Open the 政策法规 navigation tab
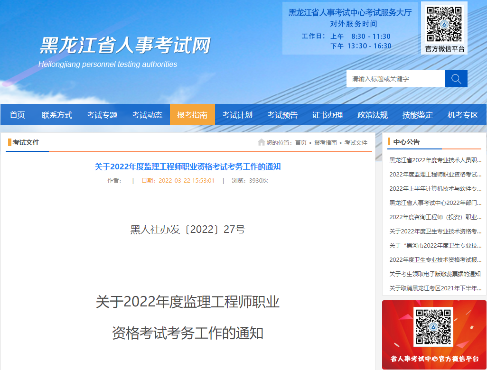The width and height of the screenshot is (487, 370). pos(373,115)
